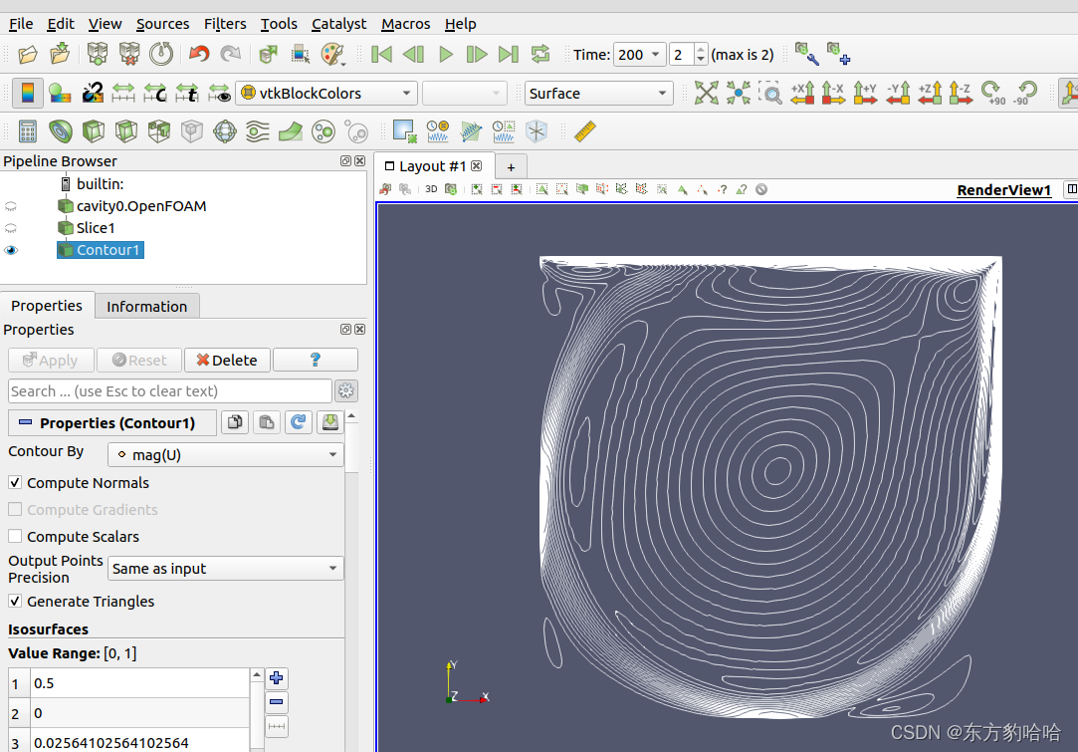The height and width of the screenshot is (752, 1078).
Task: Toggle visibility eye for Contour1
Action: click(x=11, y=250)
